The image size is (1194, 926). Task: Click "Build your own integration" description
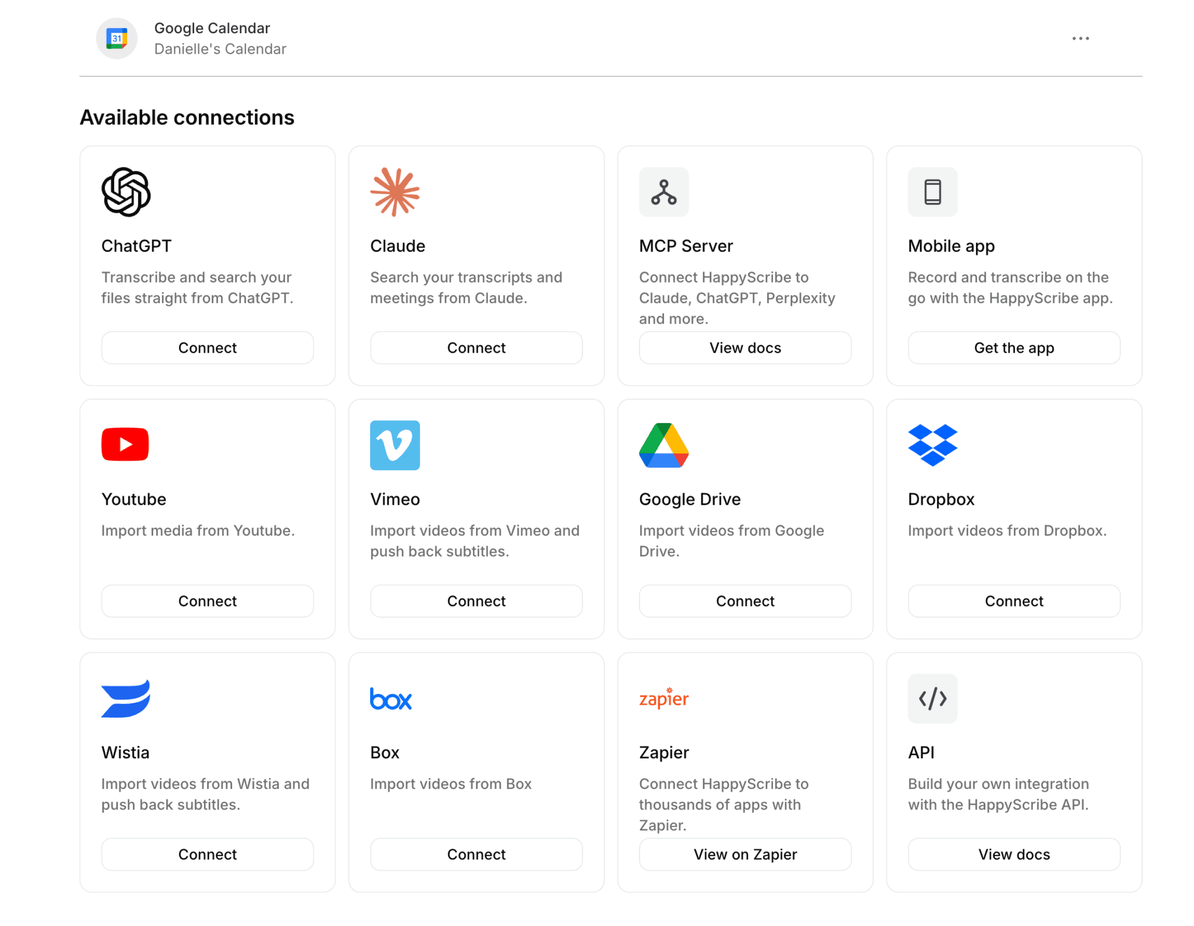click(x=998, y=794)
